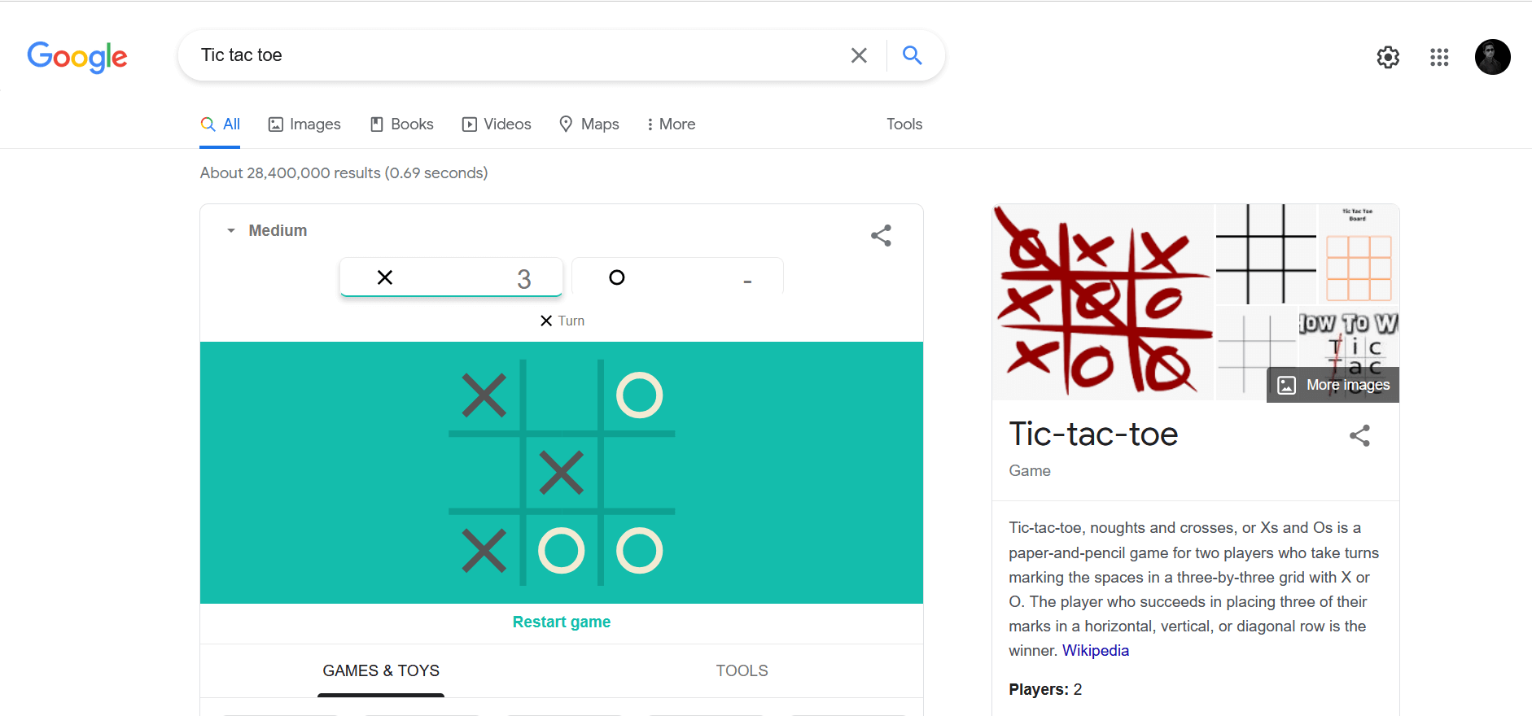Click the empty middle-left board cell
The height and width of the screenshot is (716, 1532).
click(484, 473)
